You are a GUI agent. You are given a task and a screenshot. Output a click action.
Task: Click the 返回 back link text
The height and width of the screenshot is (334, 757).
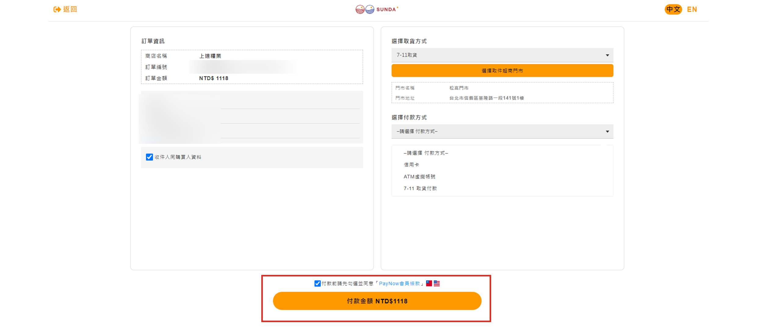[x=70, y=9]
